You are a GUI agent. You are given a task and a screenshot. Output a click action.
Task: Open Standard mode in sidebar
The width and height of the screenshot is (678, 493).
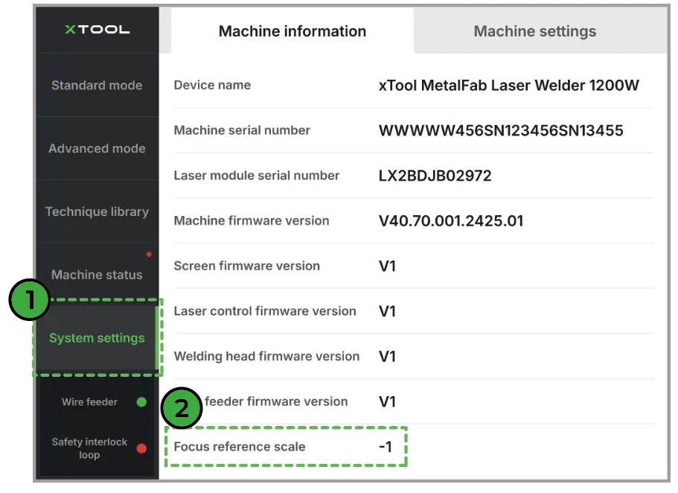pos(97,85)
